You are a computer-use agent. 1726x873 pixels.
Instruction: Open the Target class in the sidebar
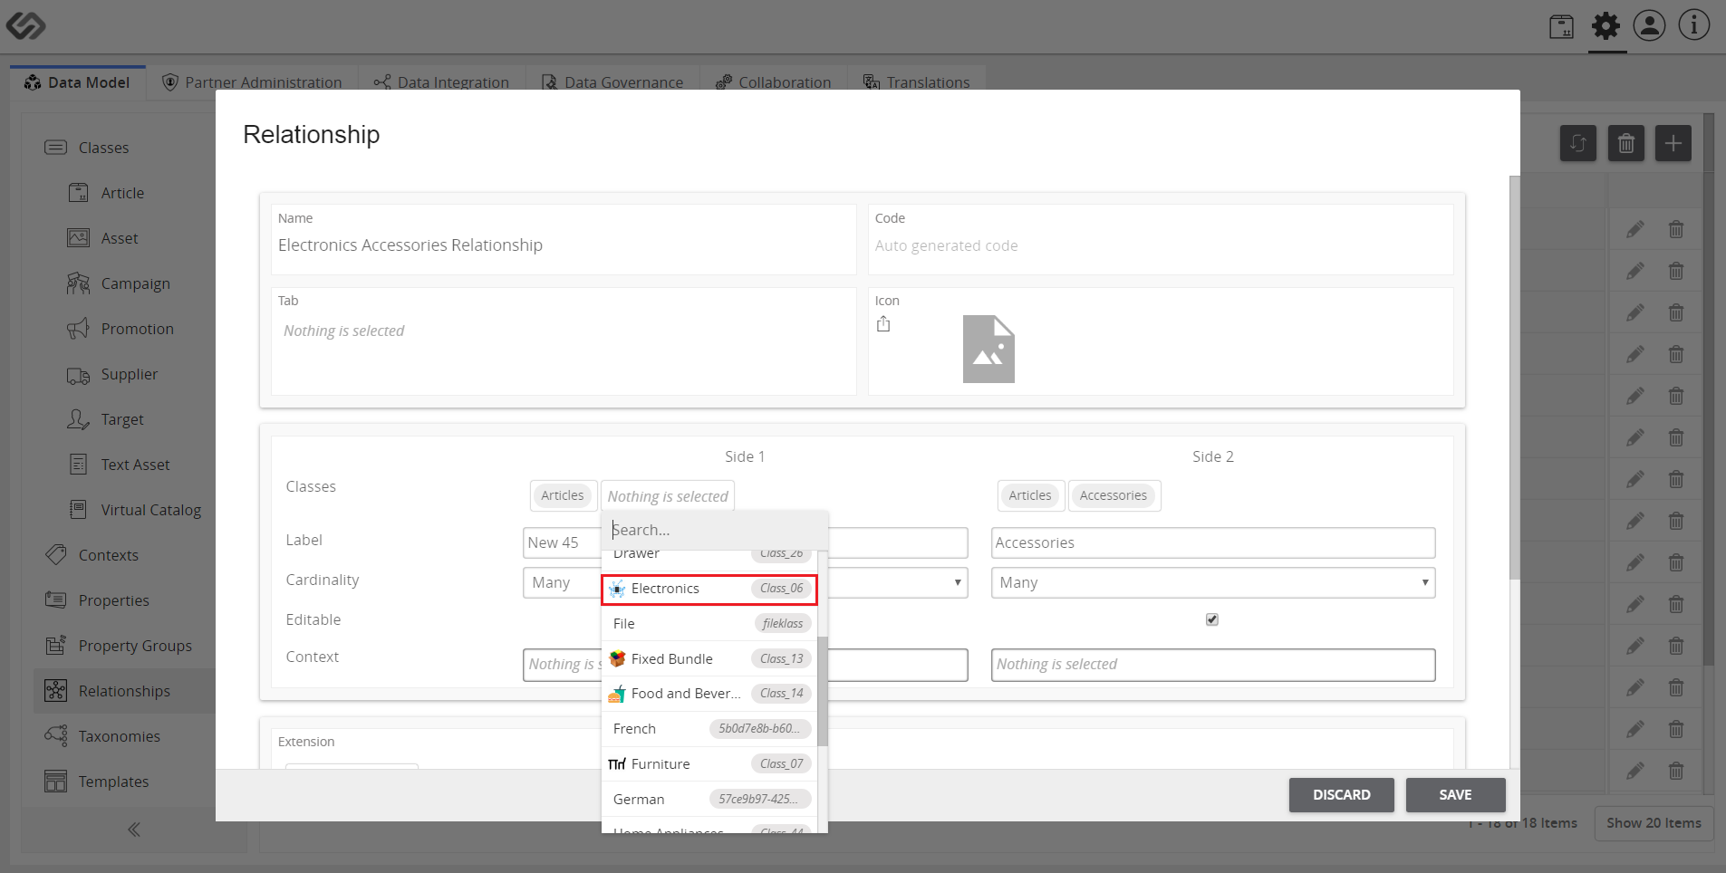point(122,419)
